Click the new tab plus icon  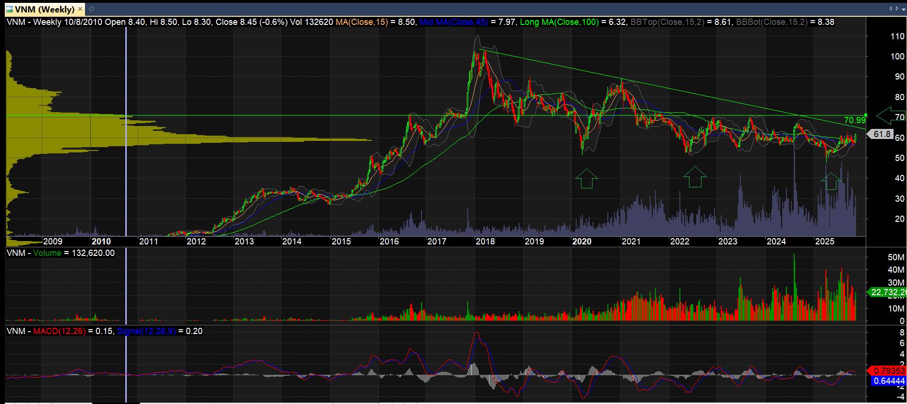click(92, 9)
